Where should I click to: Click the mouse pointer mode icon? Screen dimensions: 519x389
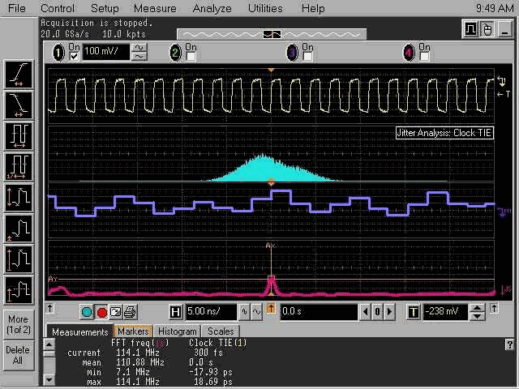click(488, 30)
